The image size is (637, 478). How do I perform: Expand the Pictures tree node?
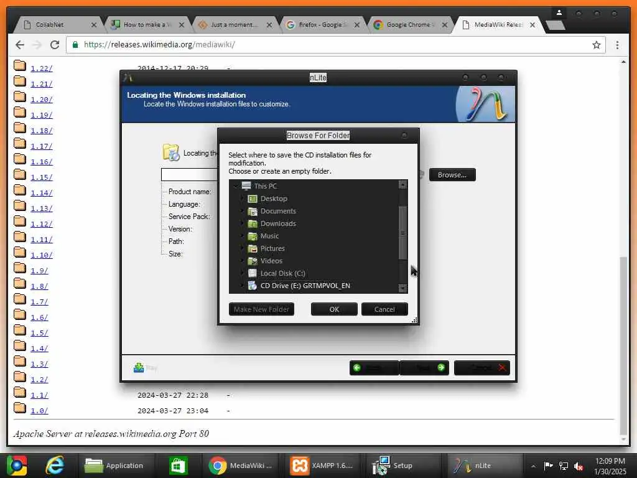[x=242, y=248]
